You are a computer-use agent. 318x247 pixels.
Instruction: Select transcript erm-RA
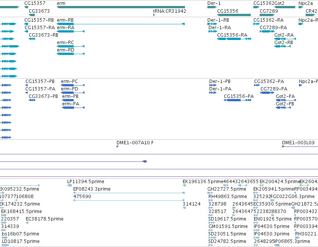coord(65,28)
